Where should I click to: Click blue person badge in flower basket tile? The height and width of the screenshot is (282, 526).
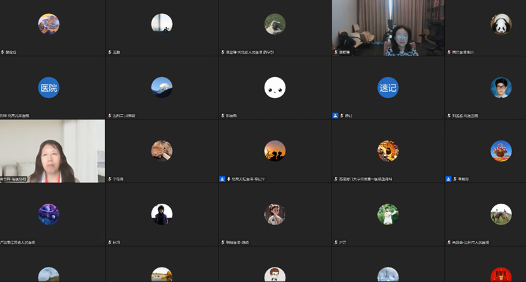click(x=449, y=179)
